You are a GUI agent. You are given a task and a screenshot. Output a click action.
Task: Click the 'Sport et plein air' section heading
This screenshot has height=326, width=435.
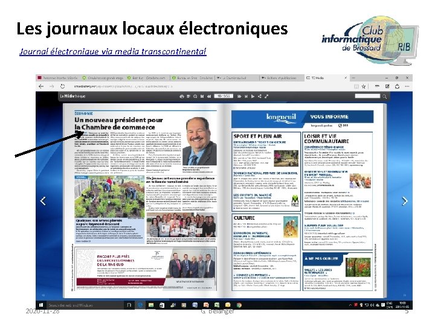pos(257,136)
